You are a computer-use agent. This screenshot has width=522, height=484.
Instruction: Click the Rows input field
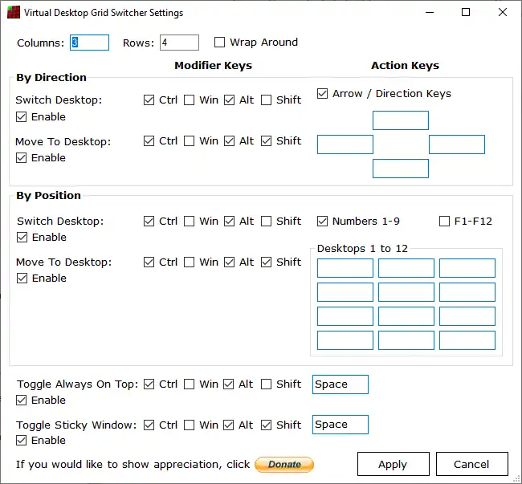tap(179, 43)
